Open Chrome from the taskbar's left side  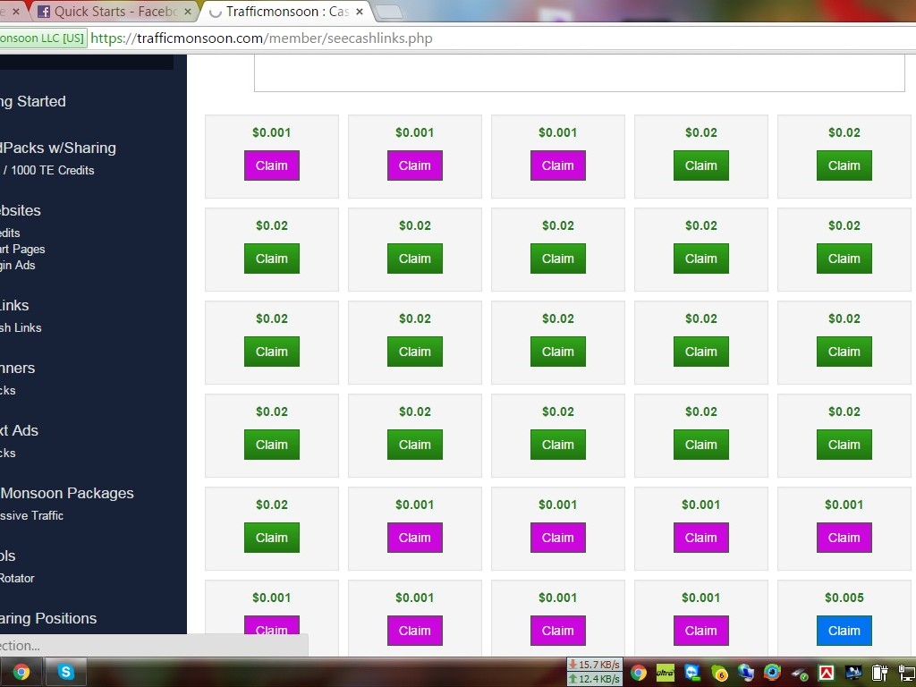[21, 672]
